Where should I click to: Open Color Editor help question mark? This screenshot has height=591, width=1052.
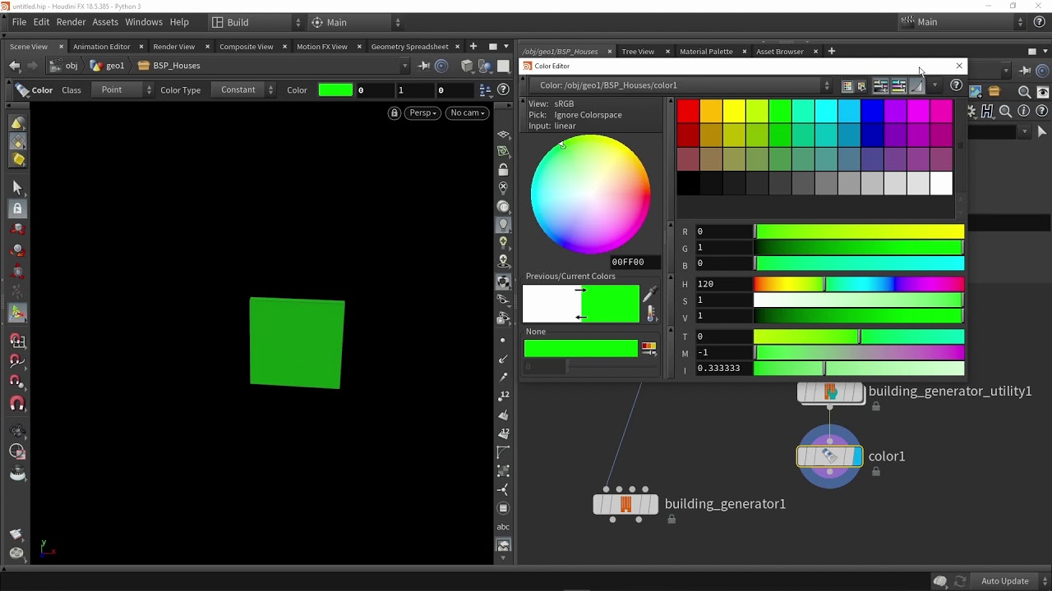(x=956, y=85)
